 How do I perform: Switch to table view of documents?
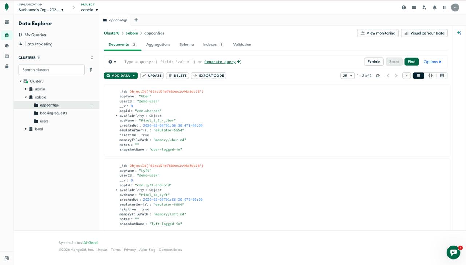442,76
